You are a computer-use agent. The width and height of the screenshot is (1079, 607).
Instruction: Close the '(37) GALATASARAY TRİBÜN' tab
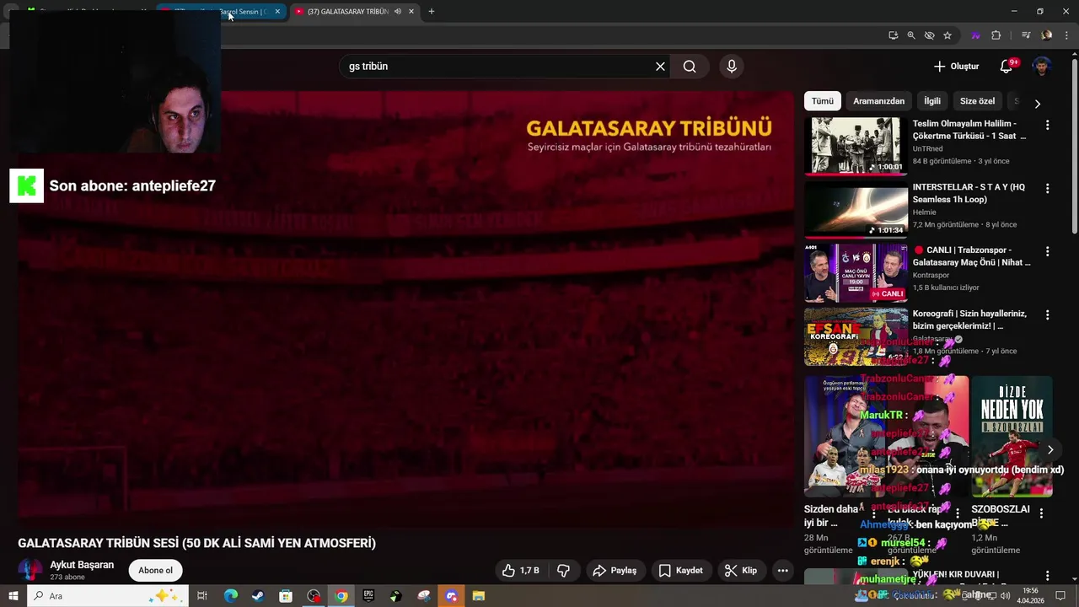coord(411,12)
